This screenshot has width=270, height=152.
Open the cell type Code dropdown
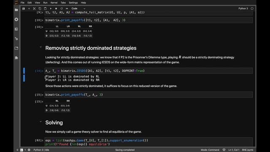pyautogui.click(x=78, y=8)
